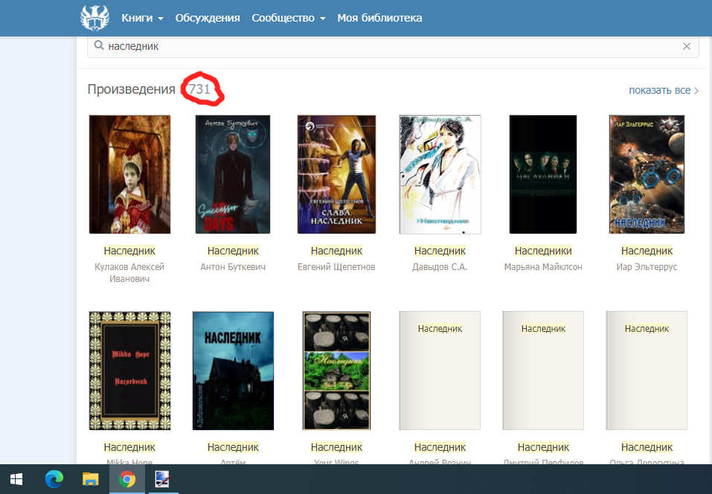Open author link Антон Буткевич
This screenshot has width=712, height=494.
[233, 267]
